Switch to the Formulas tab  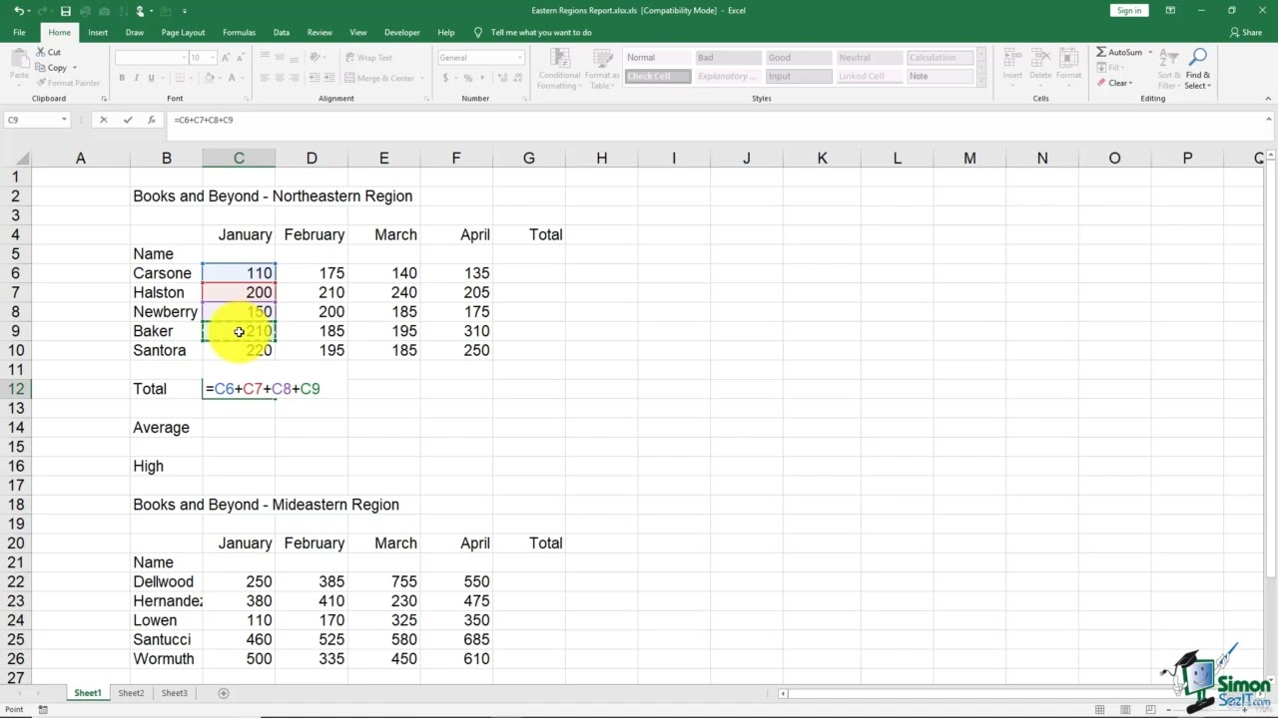pyautogui.click(x=239, y=32)
